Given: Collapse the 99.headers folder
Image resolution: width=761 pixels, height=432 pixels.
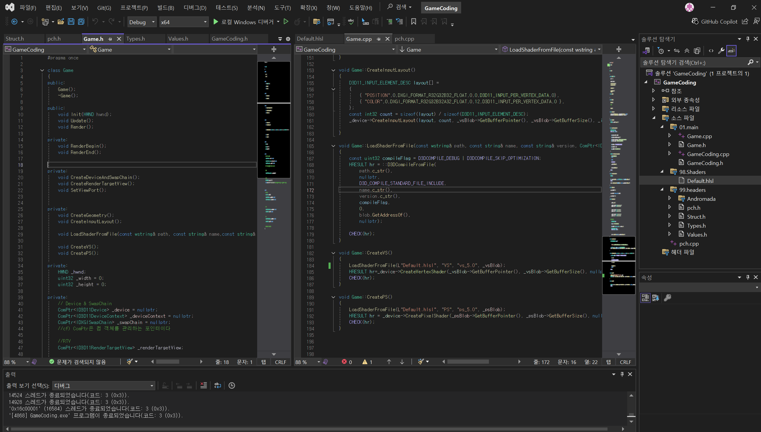Looking at the screenshot, I should click(x=662, y=190).
